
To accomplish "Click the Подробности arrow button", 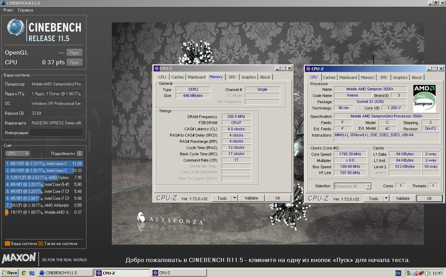I will click(x=79, y=153).
